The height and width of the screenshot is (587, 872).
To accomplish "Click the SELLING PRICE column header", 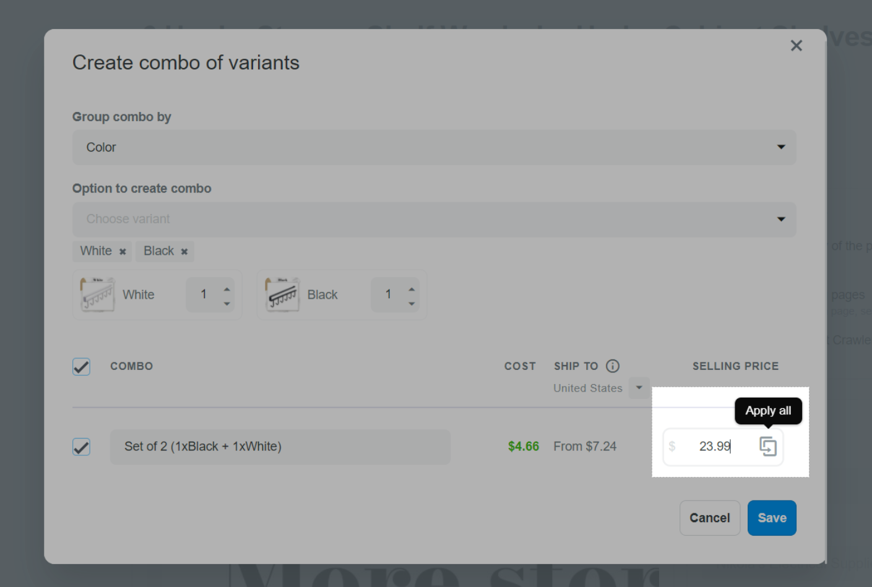I will click(735, 366).
